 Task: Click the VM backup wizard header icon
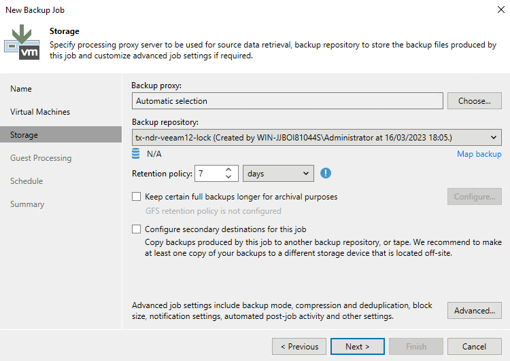(22, 43)
